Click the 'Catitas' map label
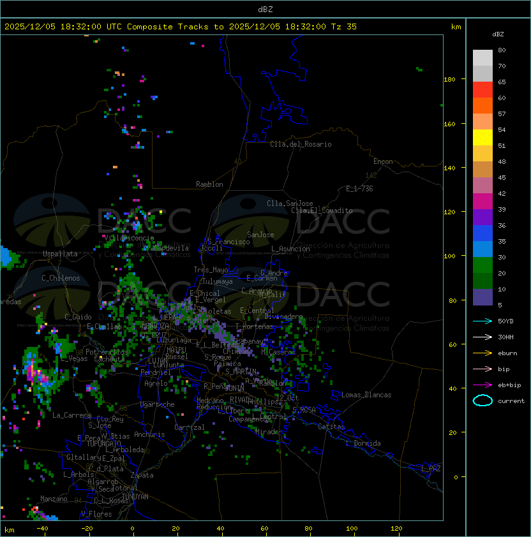The image size is (531, 537). coord(331,427)
